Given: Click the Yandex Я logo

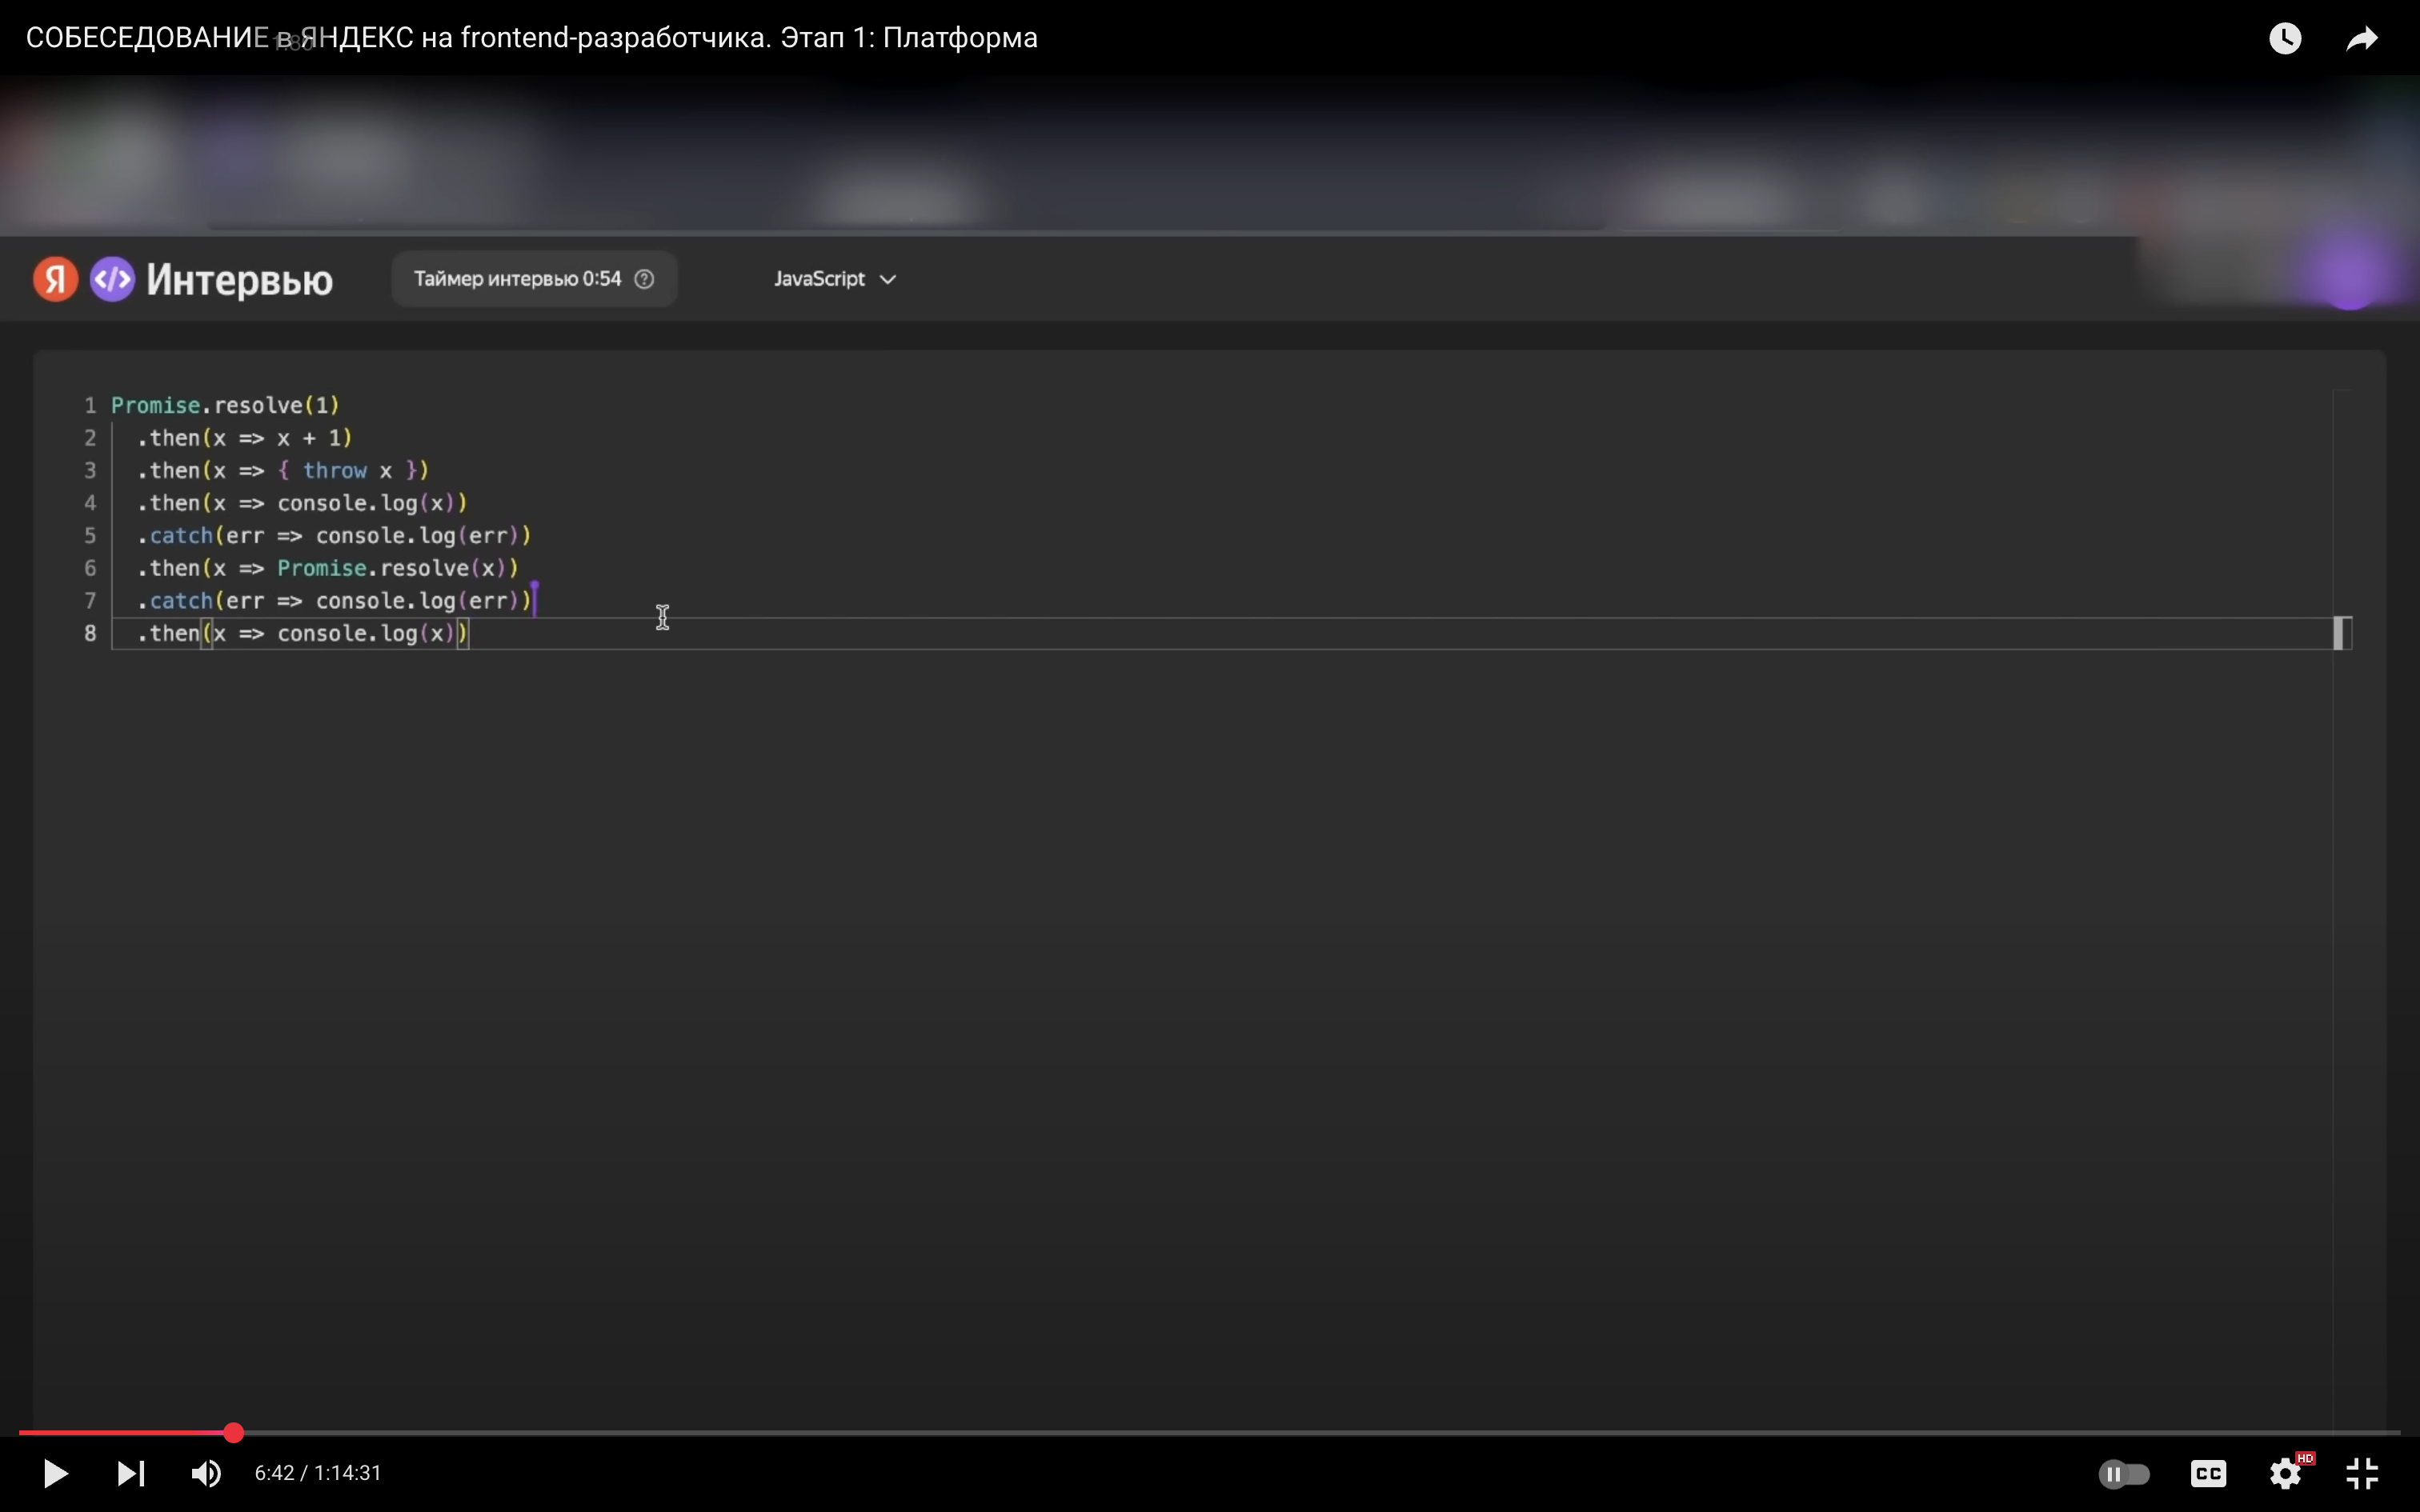Looking at the screenshot, I should [56, 279].
